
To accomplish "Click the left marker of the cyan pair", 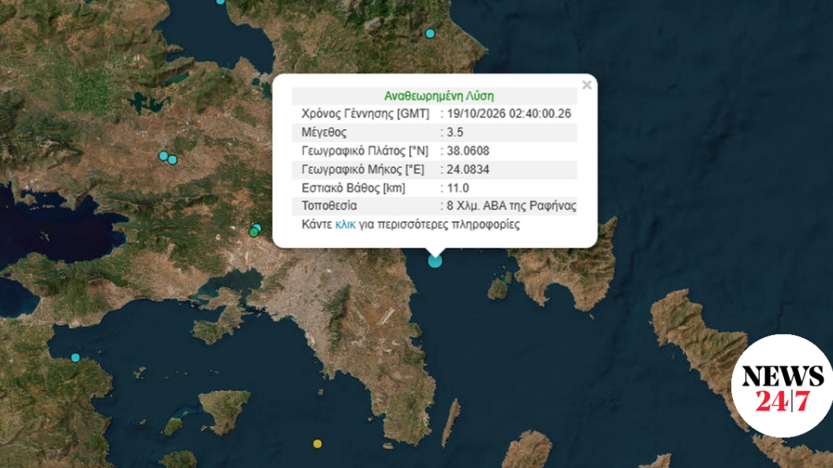I will (x=163, y=156).
